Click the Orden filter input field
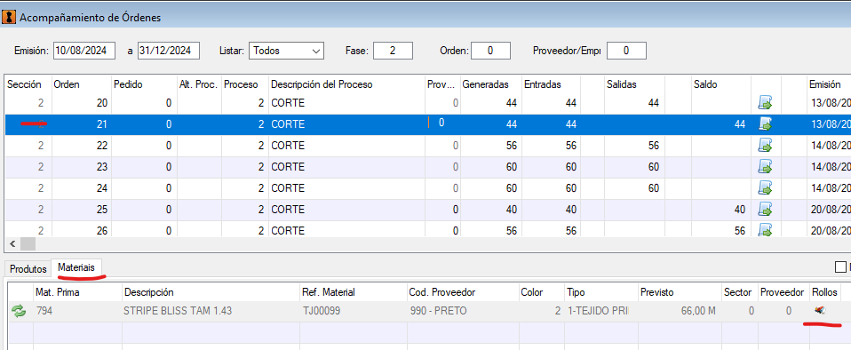851x350 pixels. pos(490,51)
